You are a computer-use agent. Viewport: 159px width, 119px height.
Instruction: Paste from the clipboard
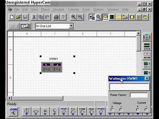click(47, 17)
